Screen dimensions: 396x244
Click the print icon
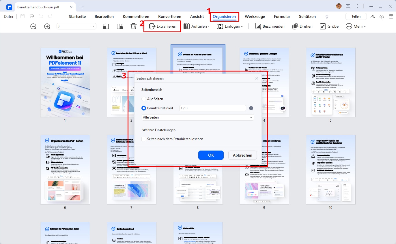[x=32, y=16]
